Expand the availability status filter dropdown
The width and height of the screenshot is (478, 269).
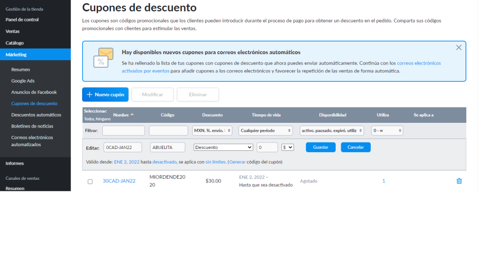click(331, 131)
